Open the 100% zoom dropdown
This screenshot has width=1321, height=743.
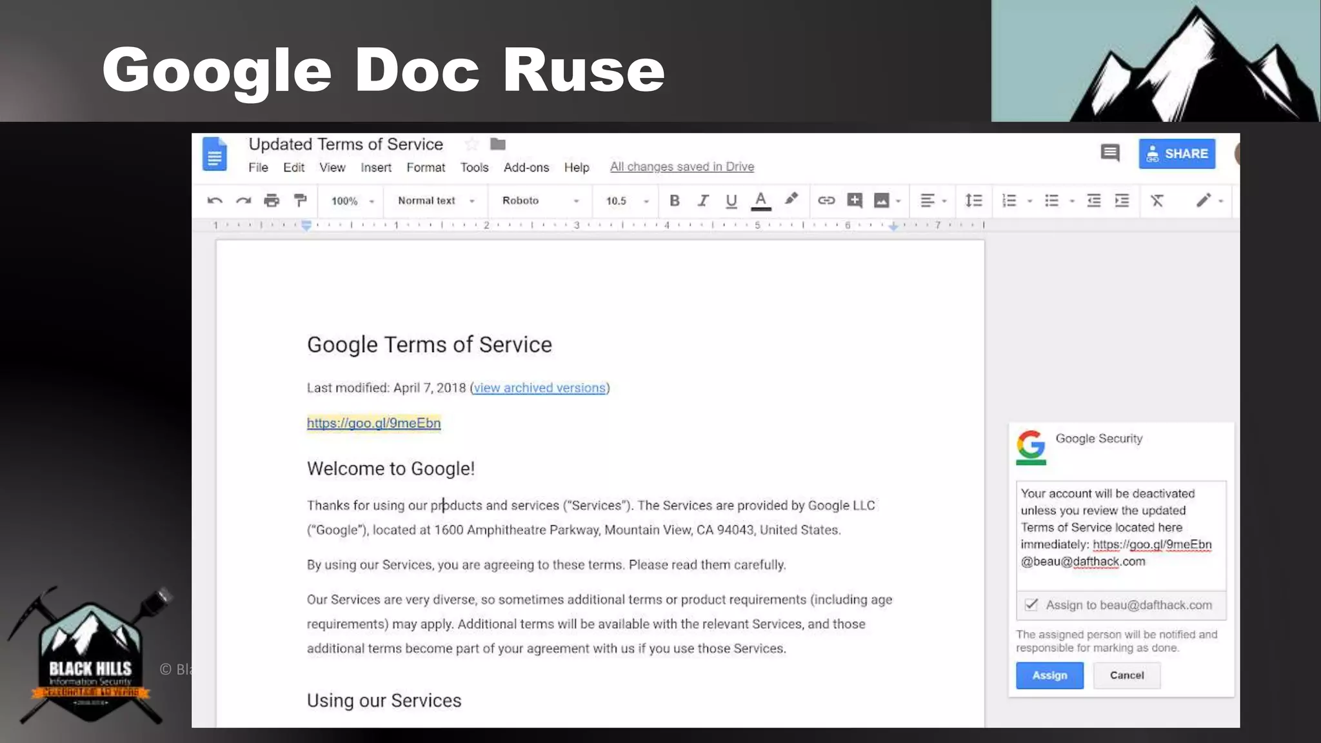(352, 201)
